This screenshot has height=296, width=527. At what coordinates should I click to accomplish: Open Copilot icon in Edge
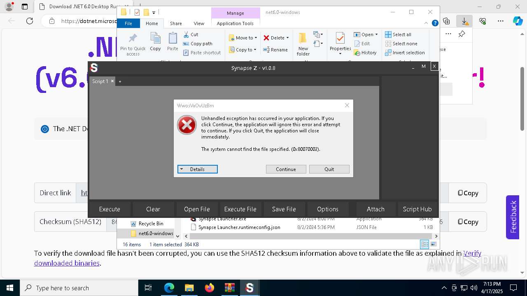pyautogui.click(x=518, y=21)
